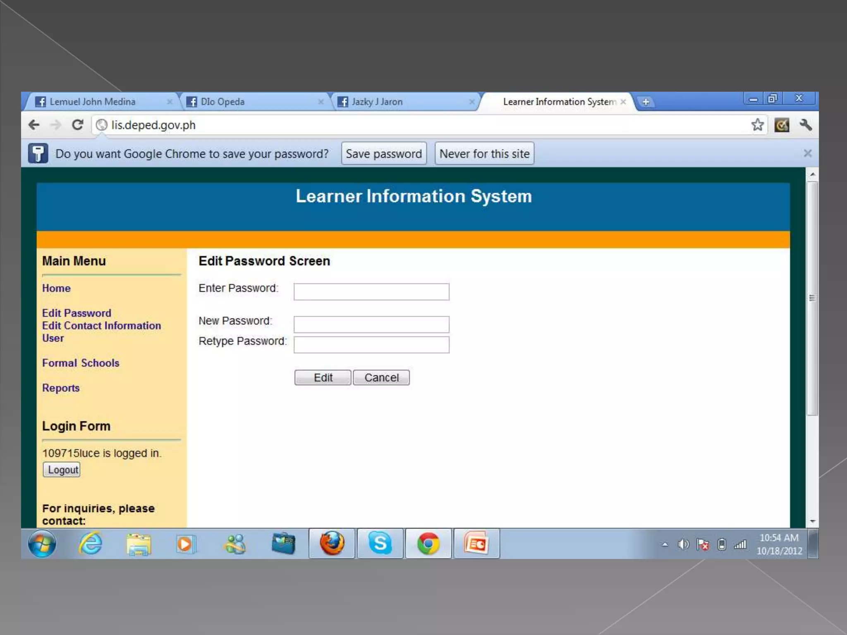Open Windows Media Player from taskbar
This screenshot has width=847, height=635.
186,544
